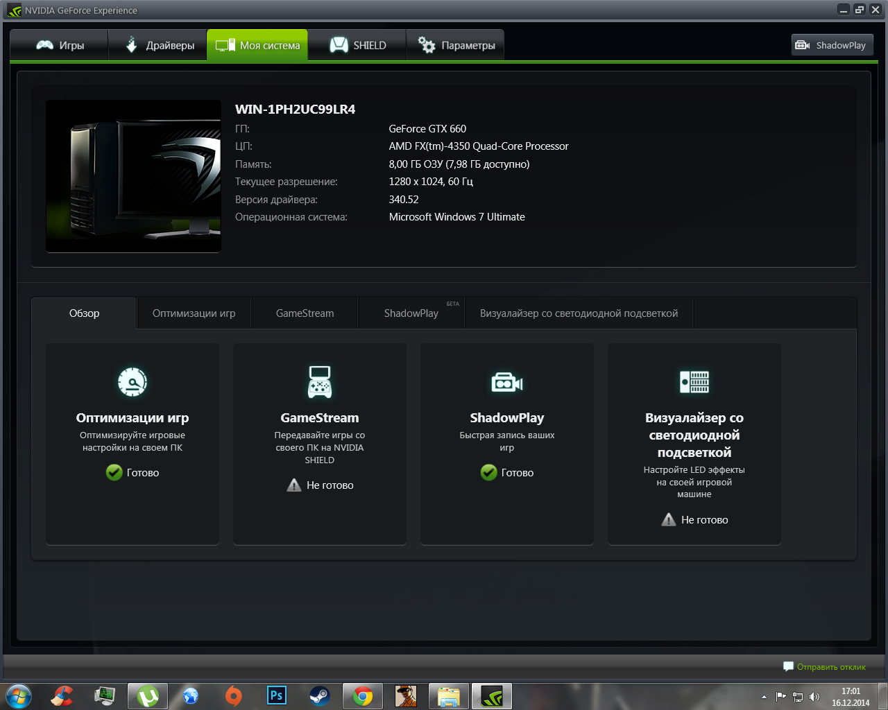Viewport: 888px width, 710px height.
Task: Open the Windows Start menu
Action: click(19, 695)
